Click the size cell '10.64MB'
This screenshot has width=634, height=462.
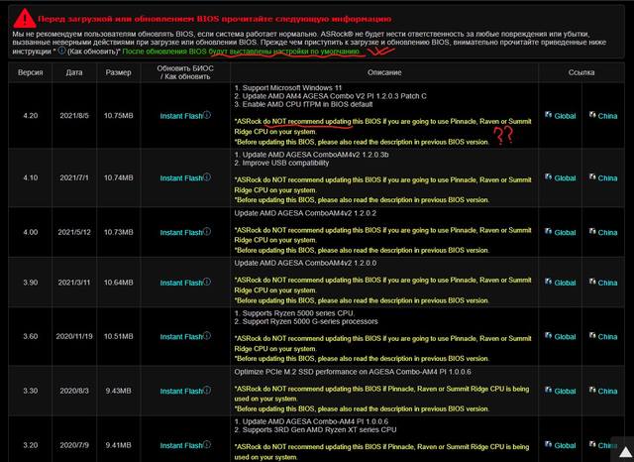point(119,283)
